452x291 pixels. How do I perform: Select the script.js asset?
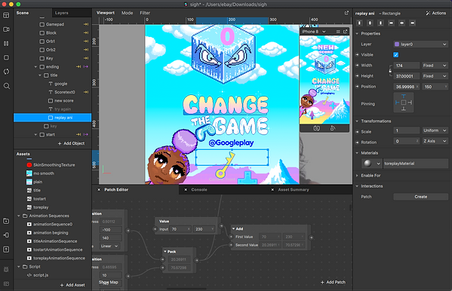[x=40, y=275]
